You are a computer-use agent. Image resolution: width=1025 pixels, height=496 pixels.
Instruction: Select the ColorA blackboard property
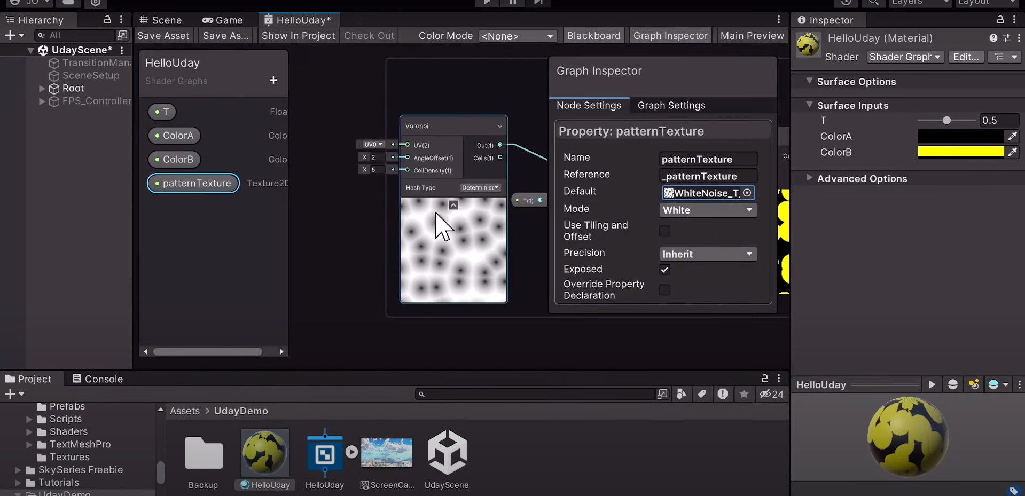point(174,136)
